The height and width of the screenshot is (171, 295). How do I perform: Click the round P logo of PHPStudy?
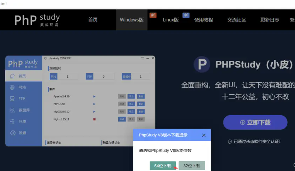tap(202, 64)
